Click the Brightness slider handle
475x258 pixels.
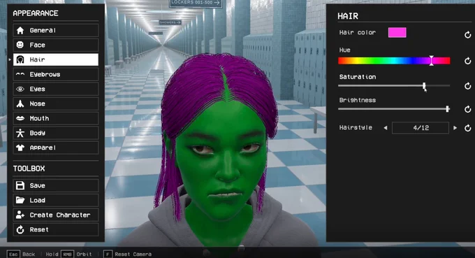(448, 109)
